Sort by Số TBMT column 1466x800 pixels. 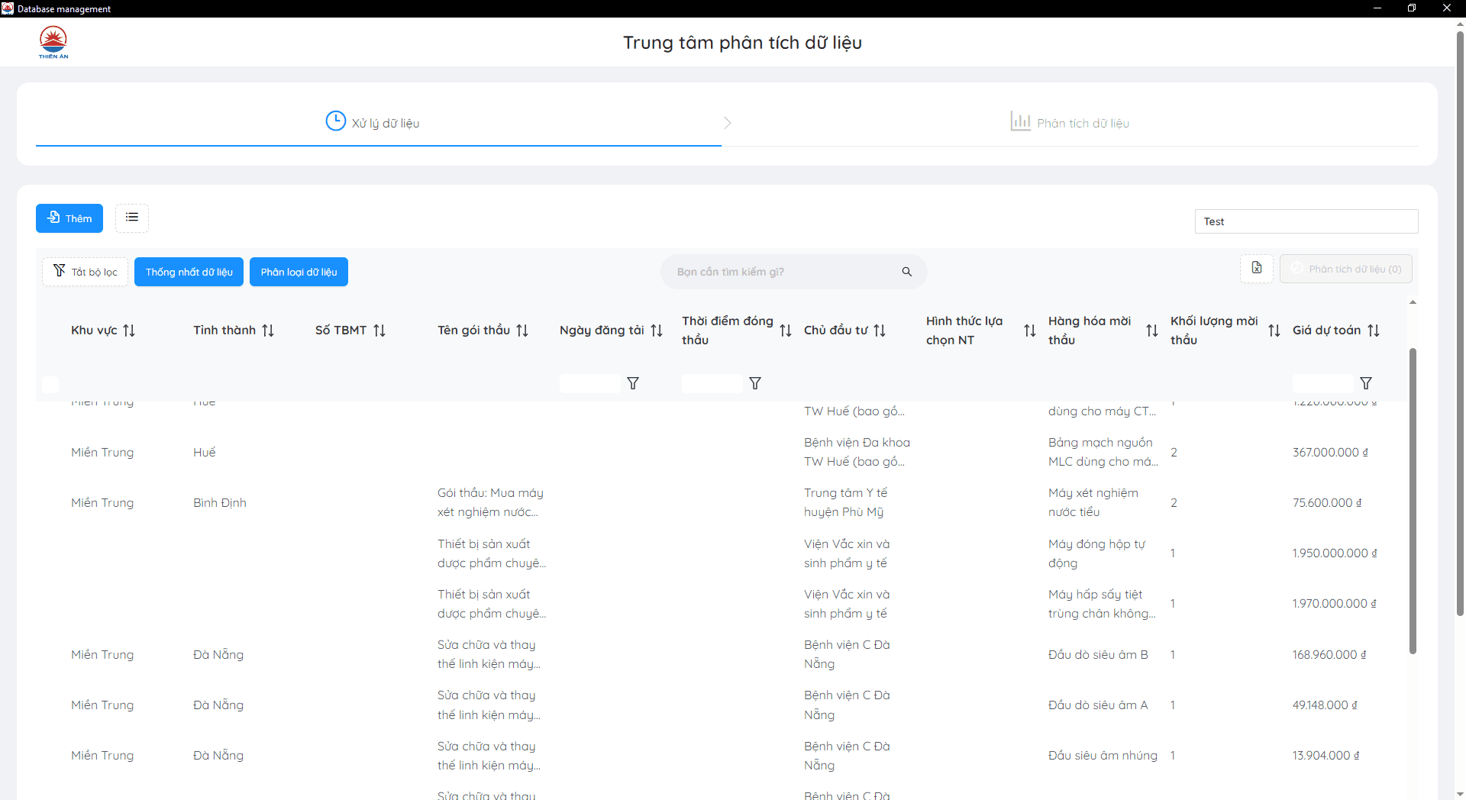tap(379, 331)
